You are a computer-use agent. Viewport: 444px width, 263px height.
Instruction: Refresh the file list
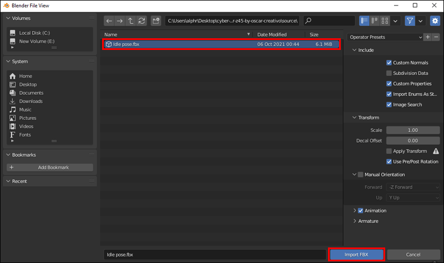(142, 21)
